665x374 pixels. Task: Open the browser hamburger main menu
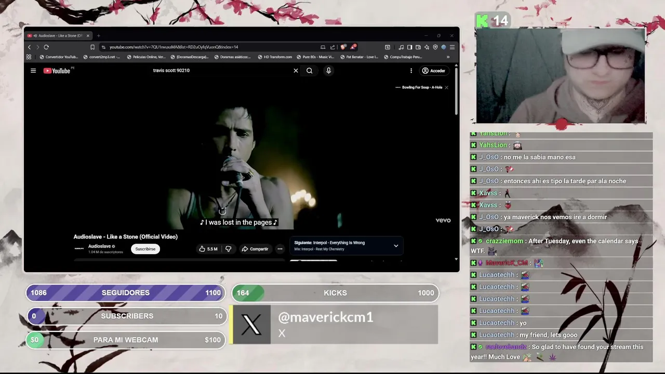click(452, 47)
